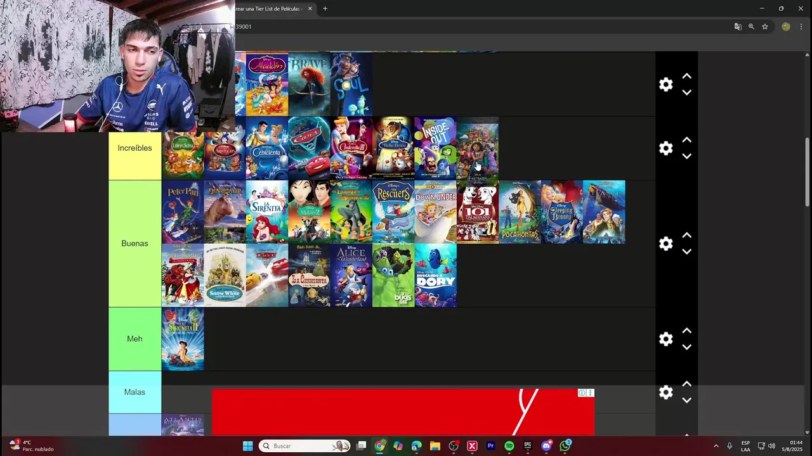Open settings gear for Buenas tier

tap(665, 244)
